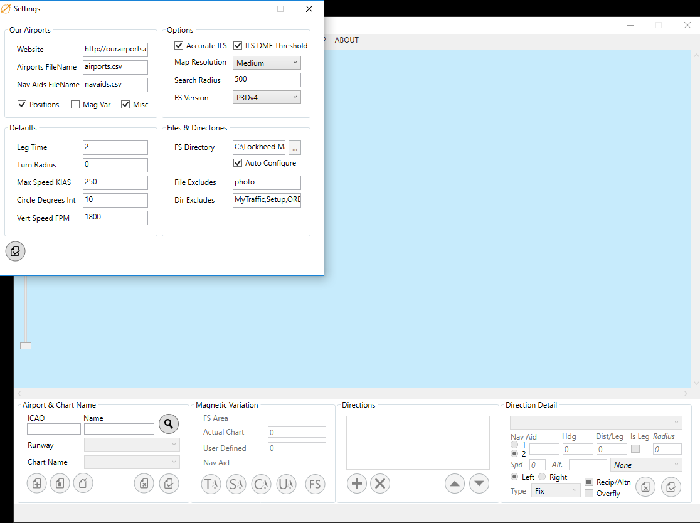Open the ABOUT menu
The height and width of the screenshot is (523, 700).
coord(346,40)
